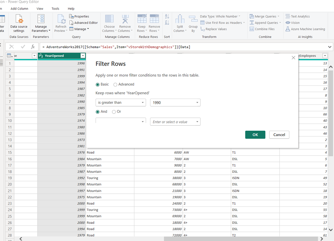Open Data source settings
The width and height of the screenshot is (334, 241).
point(19,23)
